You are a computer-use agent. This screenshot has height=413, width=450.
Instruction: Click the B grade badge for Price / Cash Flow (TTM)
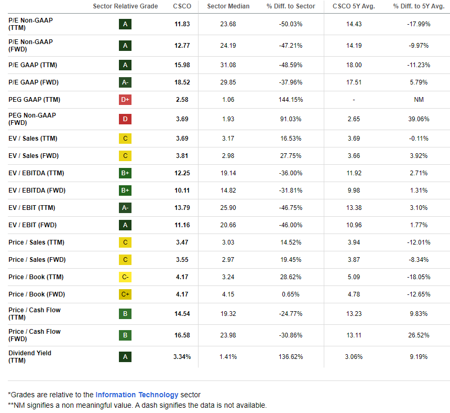(x=125, y=314)
